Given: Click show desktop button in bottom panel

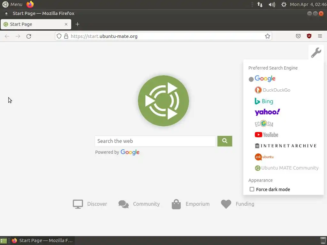Looking at the screenshot, I should coord(4,241).
